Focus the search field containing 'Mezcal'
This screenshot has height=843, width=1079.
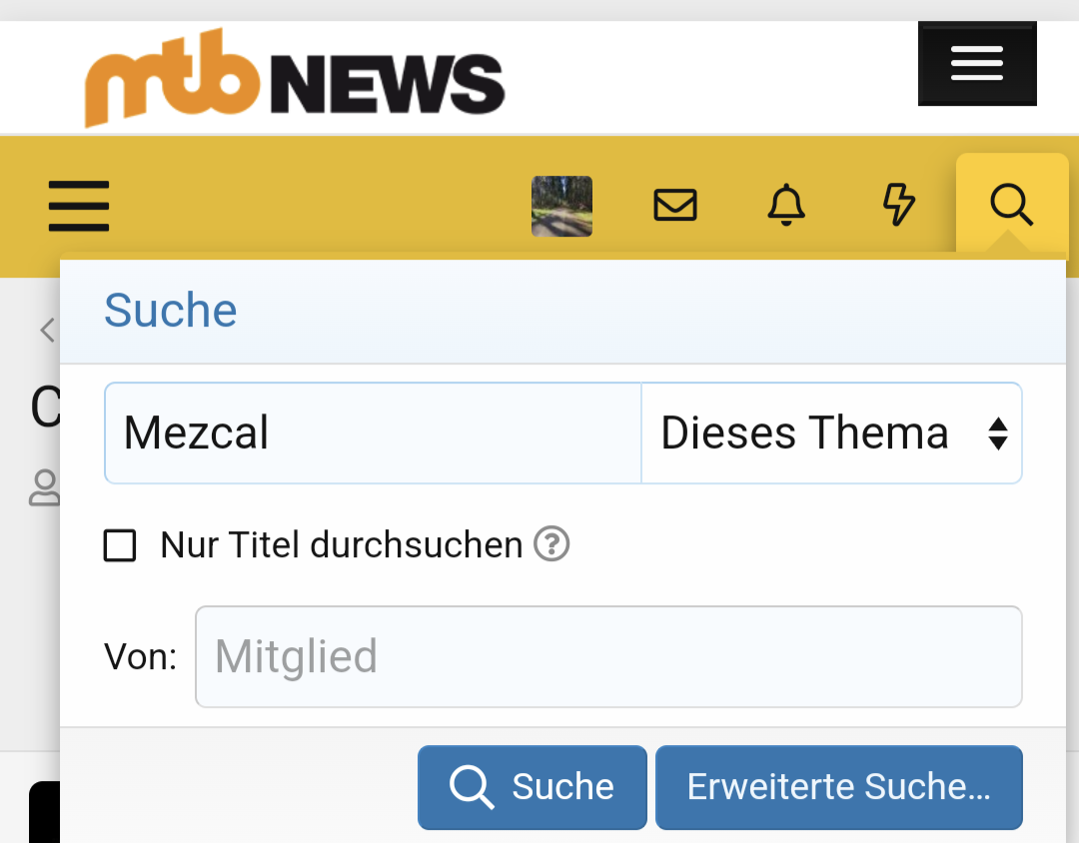tap(372, 433)
